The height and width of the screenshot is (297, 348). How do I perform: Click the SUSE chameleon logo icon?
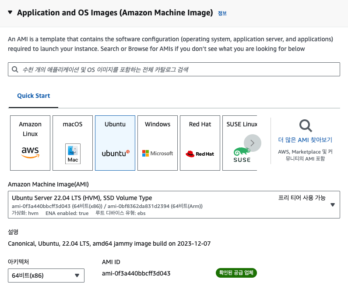click(x=242, y=155)
